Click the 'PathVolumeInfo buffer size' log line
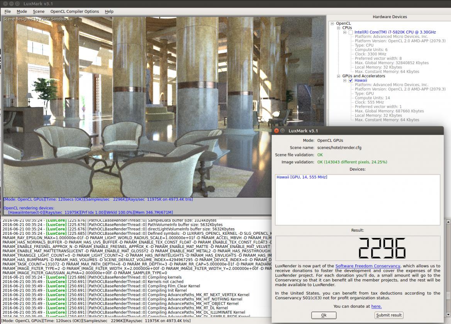Viewport: 451px width, 324px height. pyautogui.click(x=112, y=225)
